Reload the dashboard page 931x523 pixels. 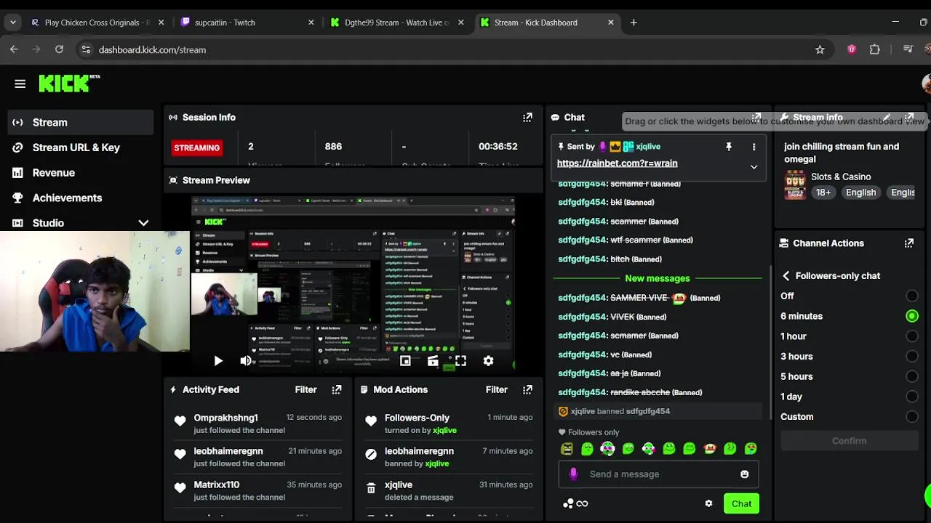tap(59, 49)
